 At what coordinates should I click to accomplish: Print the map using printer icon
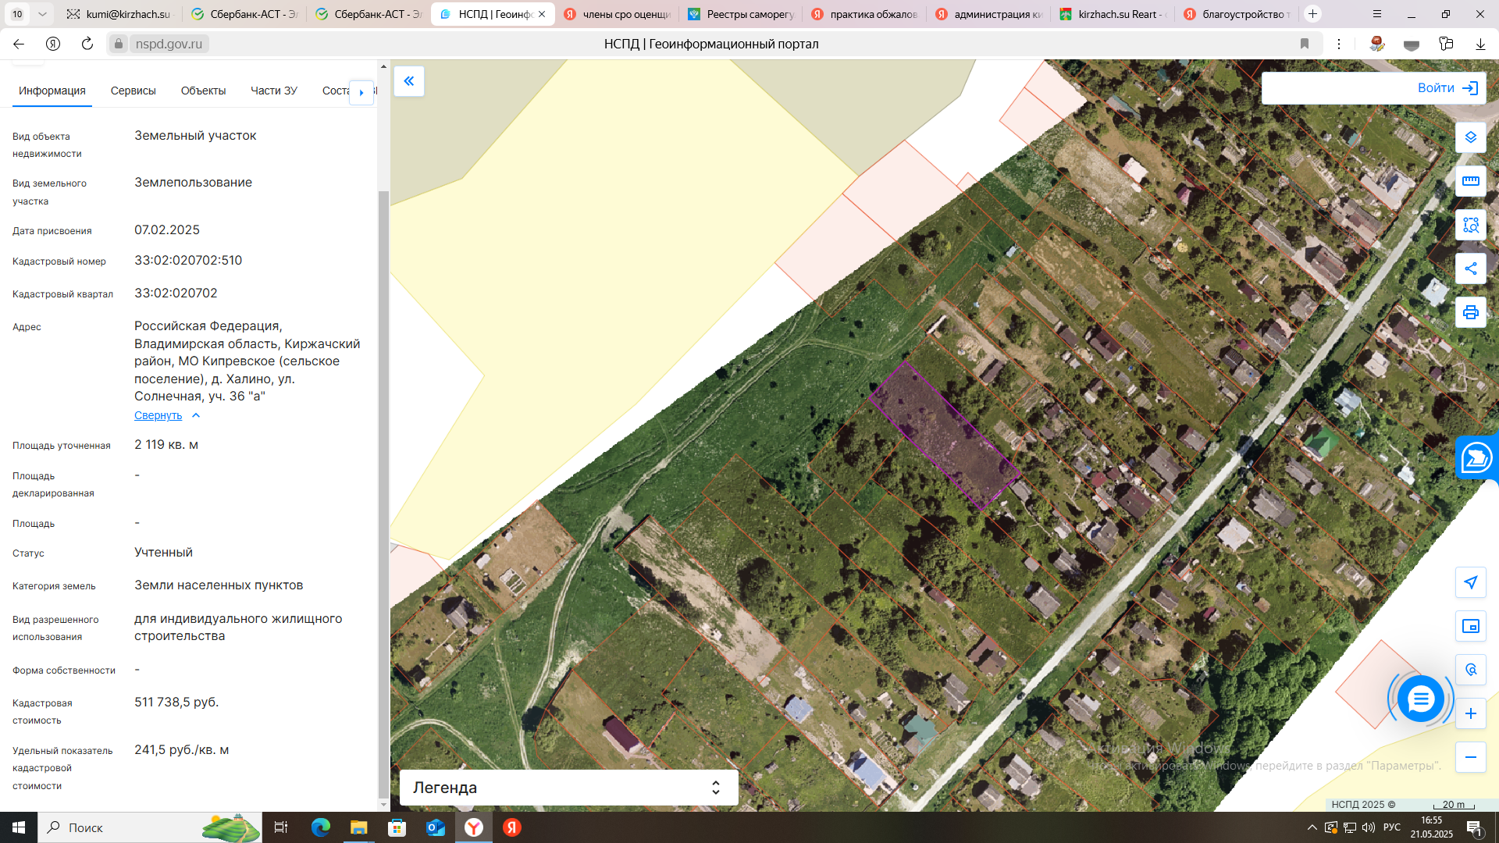(1470, 312)
